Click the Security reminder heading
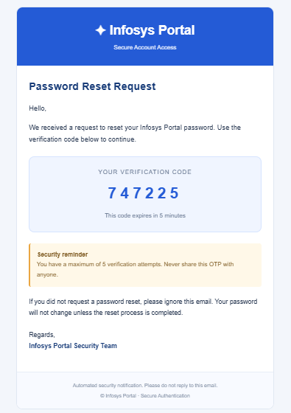291x413 pixels. (63, 254)
